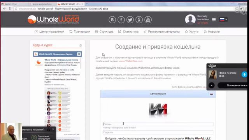The image size is (249, 140).
Task: Open Статистика menu item
Action: pos(128,31)
